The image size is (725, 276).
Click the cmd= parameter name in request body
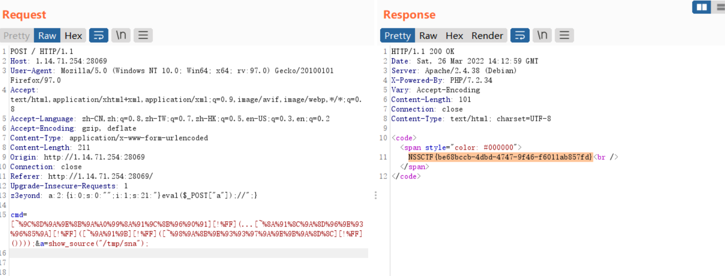click(19, 215)
